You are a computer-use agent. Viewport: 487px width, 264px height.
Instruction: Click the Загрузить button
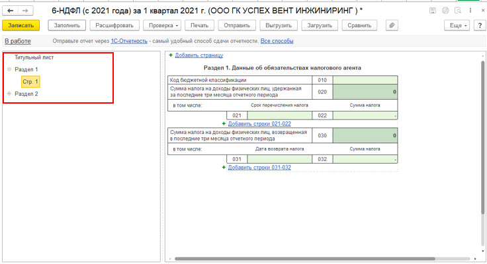(x=320, y=25)
